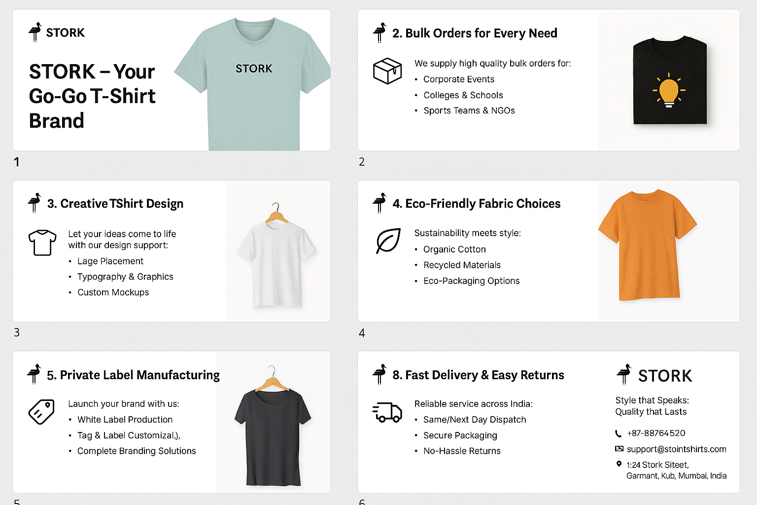This screenshot has width=757, height=505.
Task: Select the STORK title slide thumbnail
Action: (x=172, y=80)
